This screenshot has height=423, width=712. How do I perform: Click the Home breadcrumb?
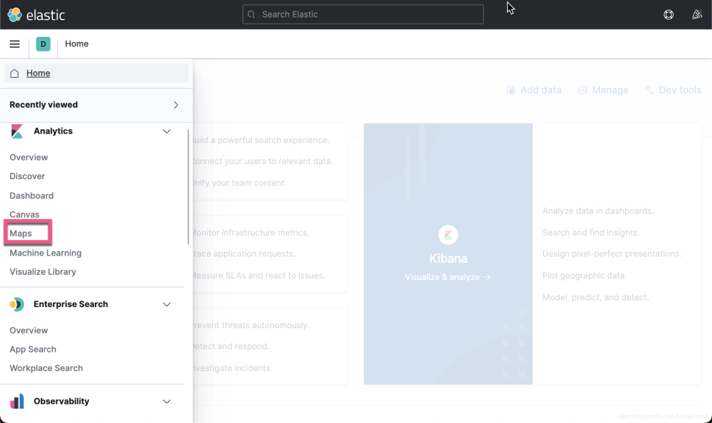(x=76, y=44)
